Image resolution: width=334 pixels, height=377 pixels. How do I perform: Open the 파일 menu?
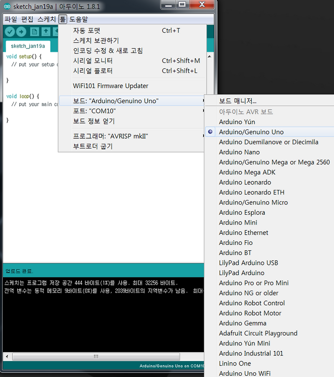[x=11, y=19]
